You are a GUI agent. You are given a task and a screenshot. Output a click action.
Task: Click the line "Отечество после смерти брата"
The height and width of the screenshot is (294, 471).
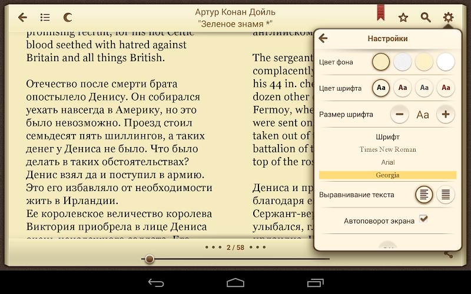(102, 83)
